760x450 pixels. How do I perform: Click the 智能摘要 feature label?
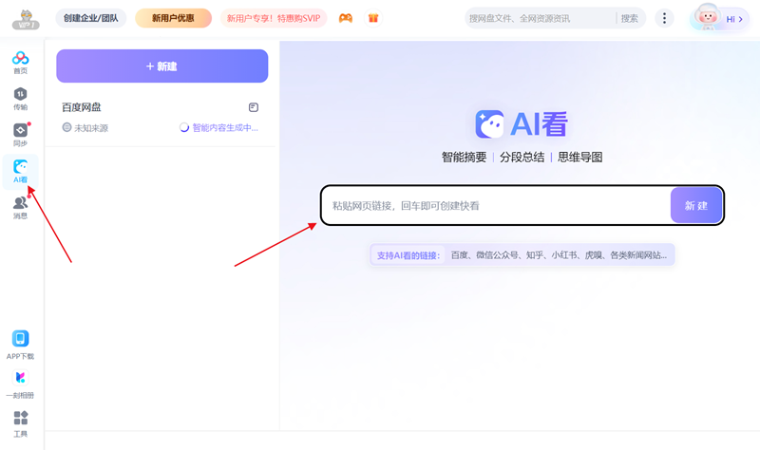[x=464, y=157]
